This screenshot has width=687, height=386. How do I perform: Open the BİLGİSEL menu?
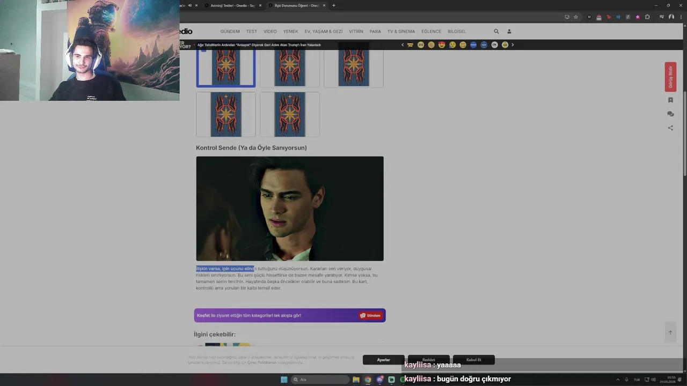(457, 32)
